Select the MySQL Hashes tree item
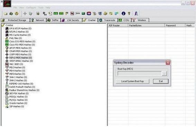 tap(18, 100)
